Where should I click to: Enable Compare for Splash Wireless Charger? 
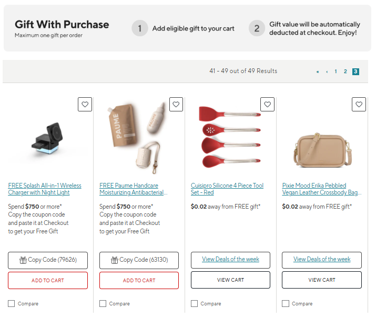click(12, 303)
